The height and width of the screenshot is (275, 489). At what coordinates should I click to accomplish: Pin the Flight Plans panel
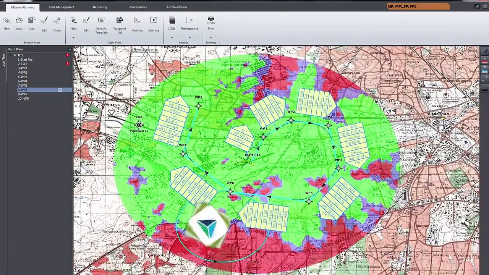[70, 49]
